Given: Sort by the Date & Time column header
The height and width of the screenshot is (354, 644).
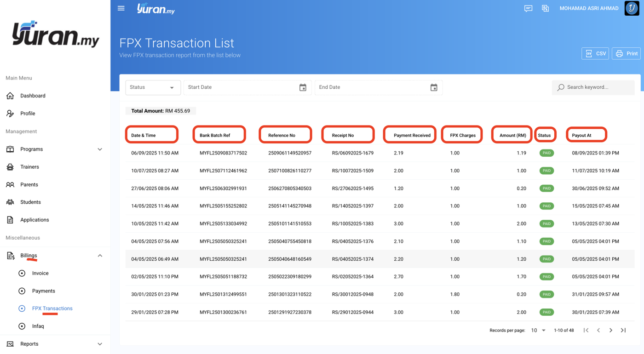Looking at the screenshot, I should tap(144, 135).
